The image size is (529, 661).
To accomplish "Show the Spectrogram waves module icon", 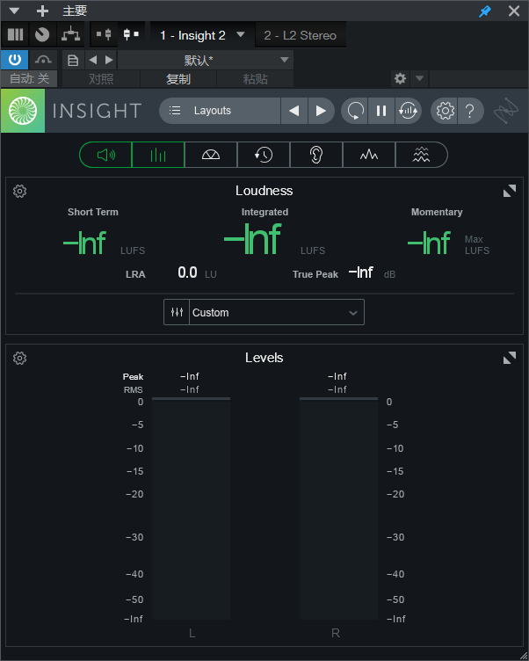I will click(x=421, y=156).
